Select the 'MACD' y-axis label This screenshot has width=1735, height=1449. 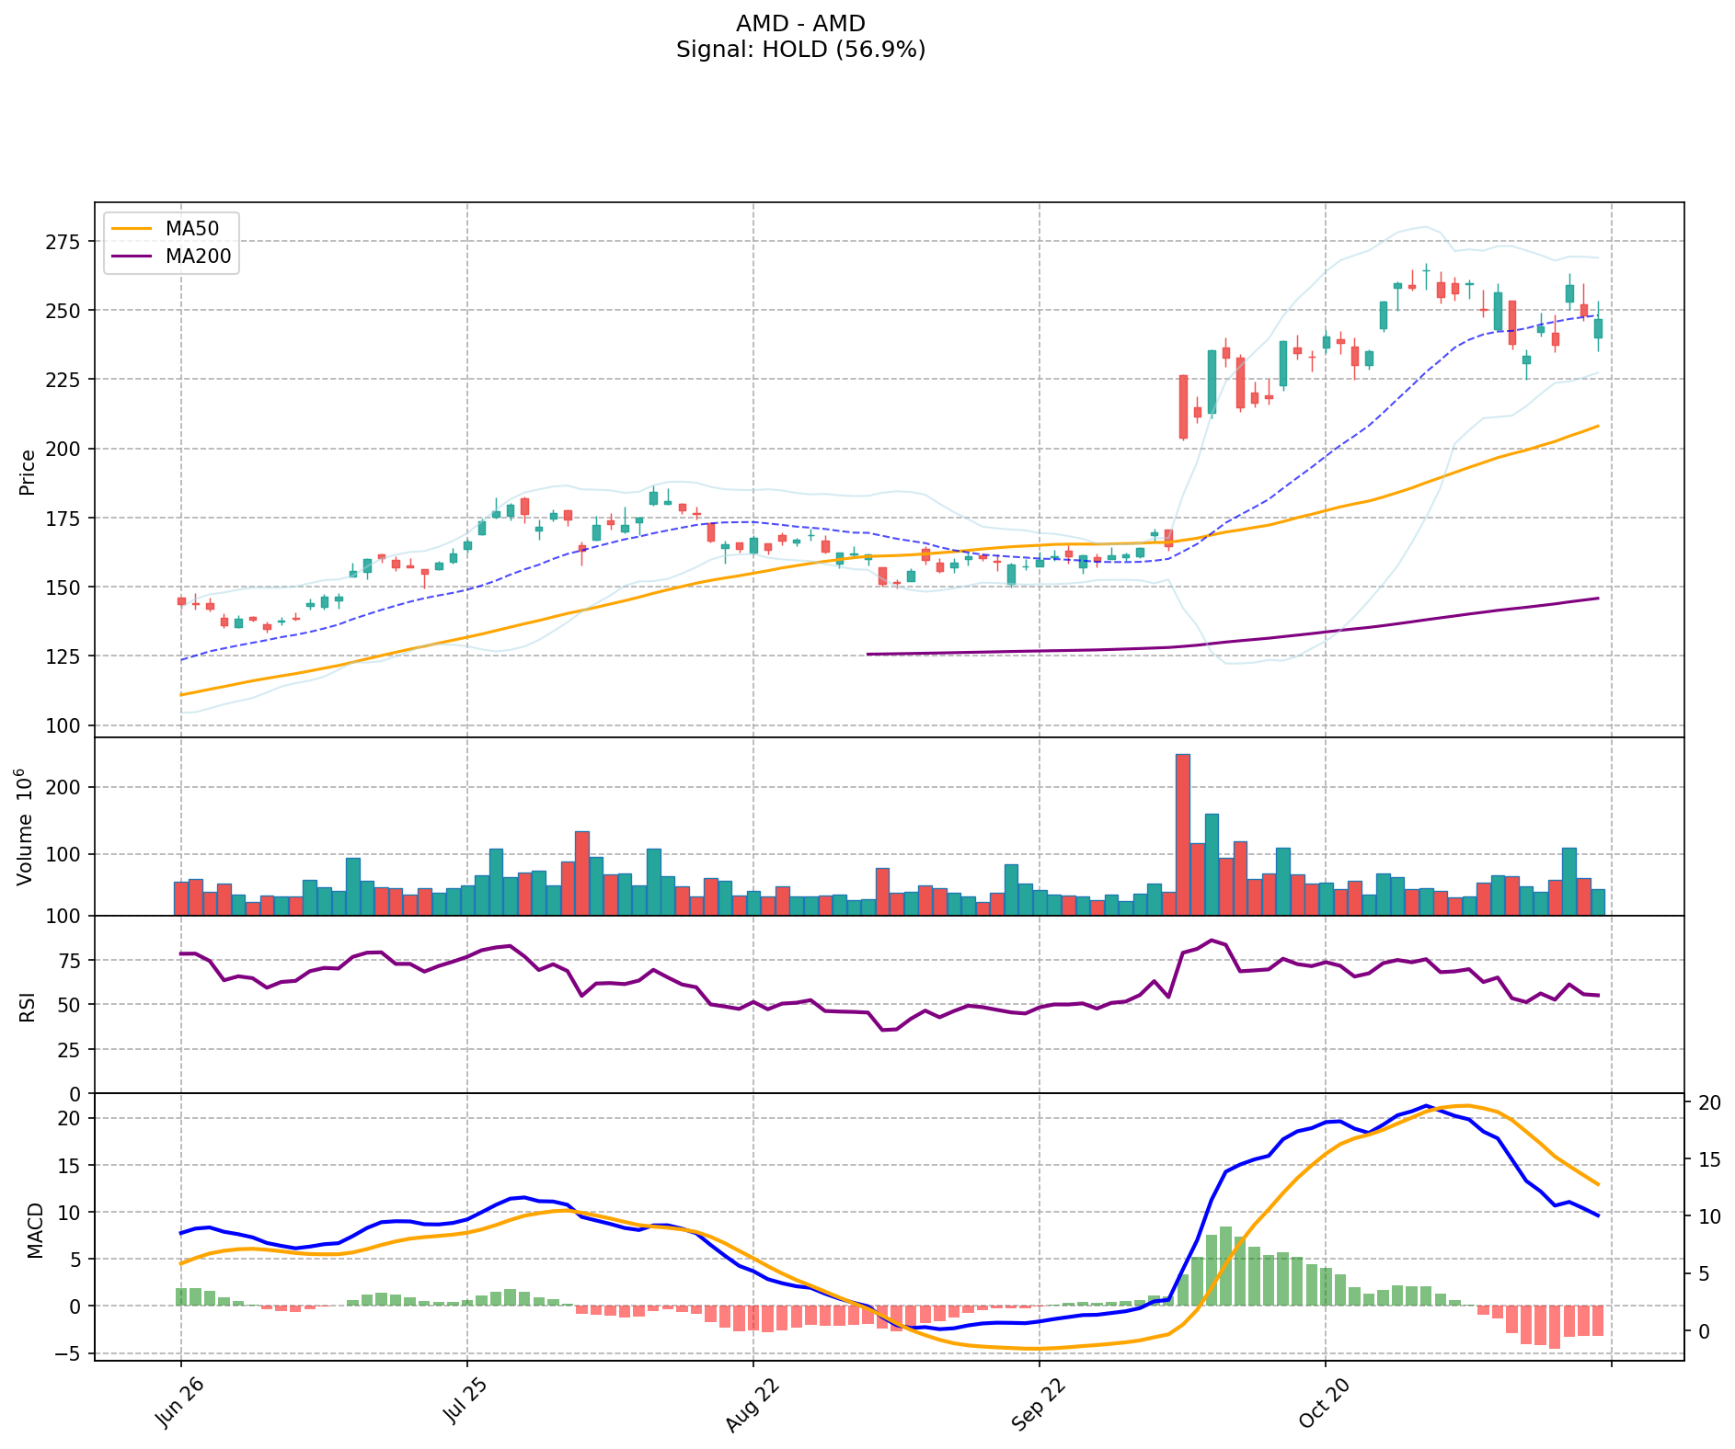[x=35, y=1229]
